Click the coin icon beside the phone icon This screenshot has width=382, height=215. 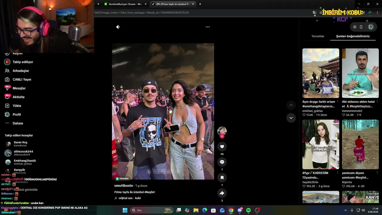(x=355, y=27)
